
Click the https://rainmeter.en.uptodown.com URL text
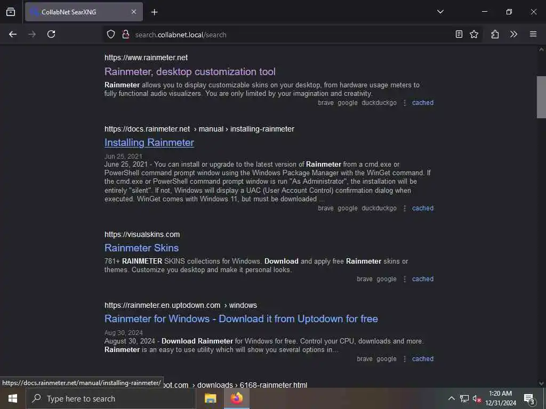click(162, 305)
